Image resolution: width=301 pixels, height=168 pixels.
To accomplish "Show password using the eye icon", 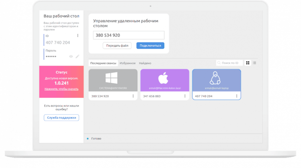I will 71,56.
